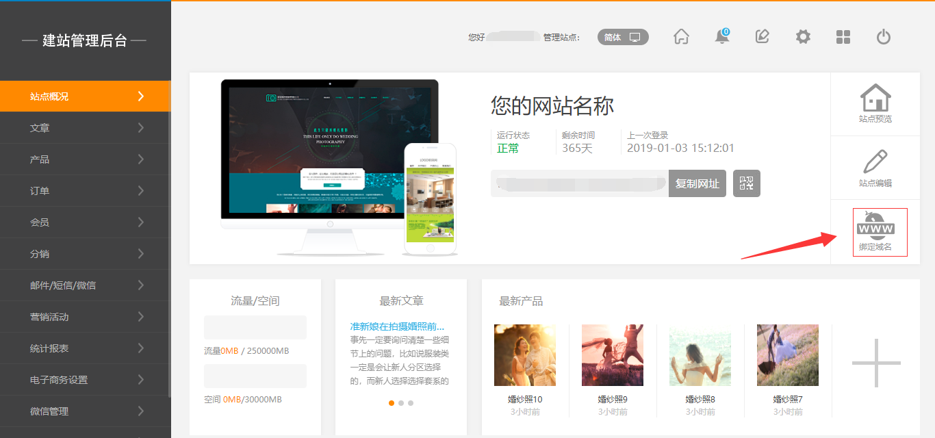Show the QR code for site
This screenshot has height=438, width=935.
pyautogui.click(x=746, y=183)
